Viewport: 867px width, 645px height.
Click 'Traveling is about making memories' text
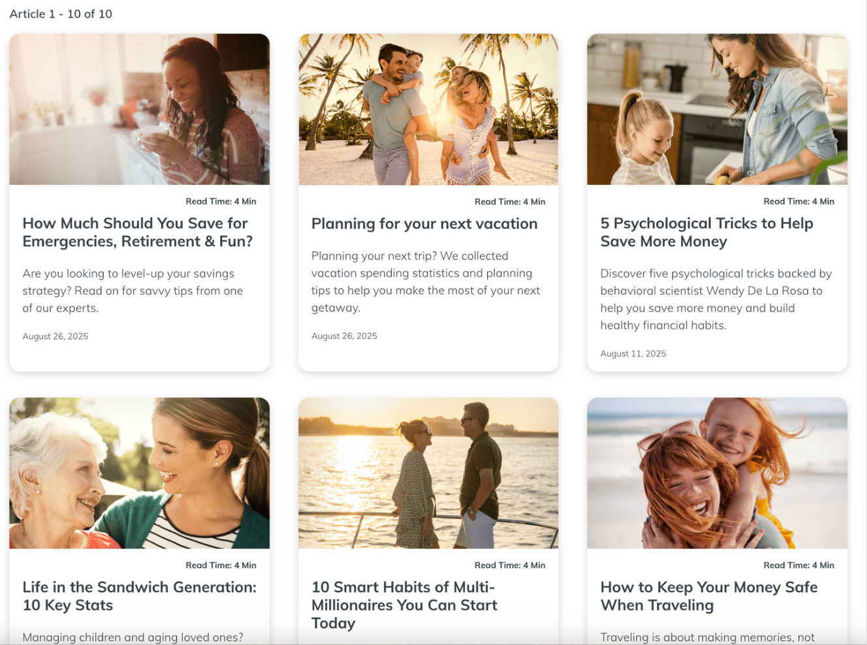707,637
